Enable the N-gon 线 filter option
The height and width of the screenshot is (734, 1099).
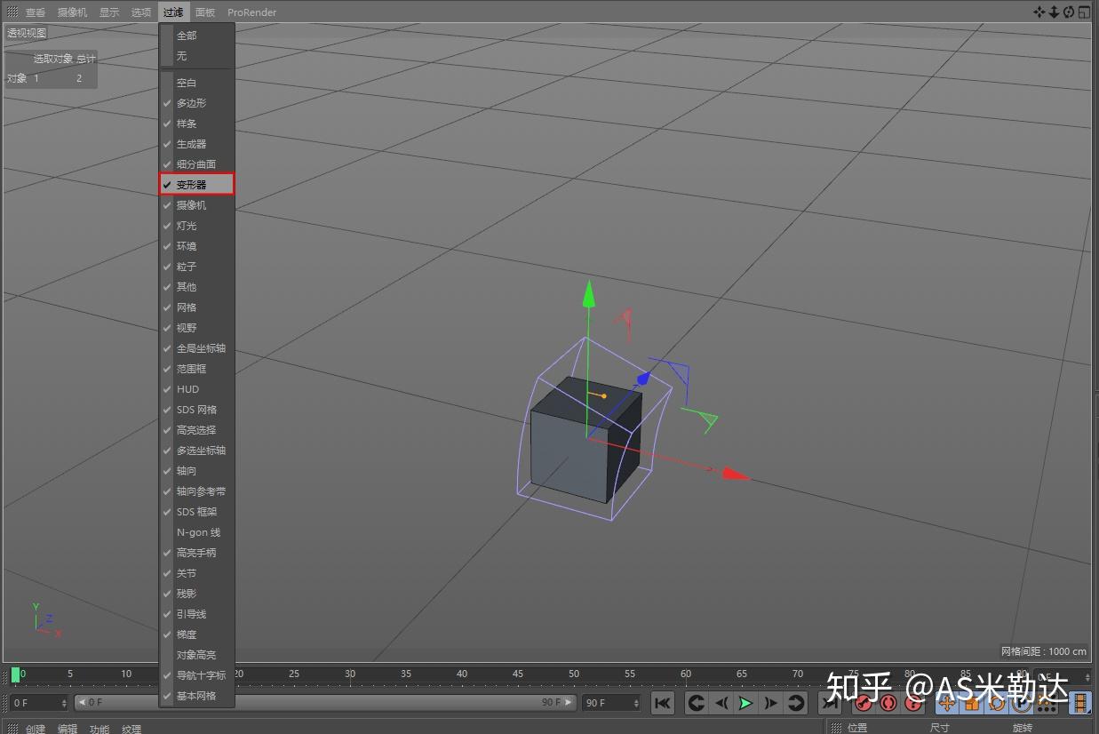coord(197,531)
